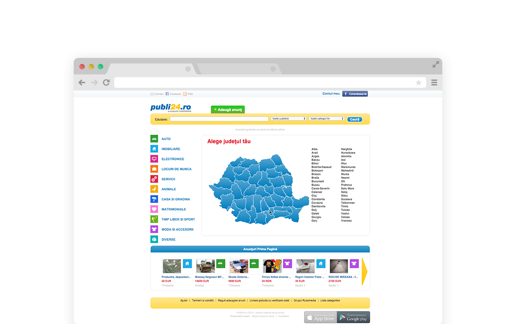Select the LOCURI DE MUNCA briefcase icon
516x324 pixels.
[154, 169]
